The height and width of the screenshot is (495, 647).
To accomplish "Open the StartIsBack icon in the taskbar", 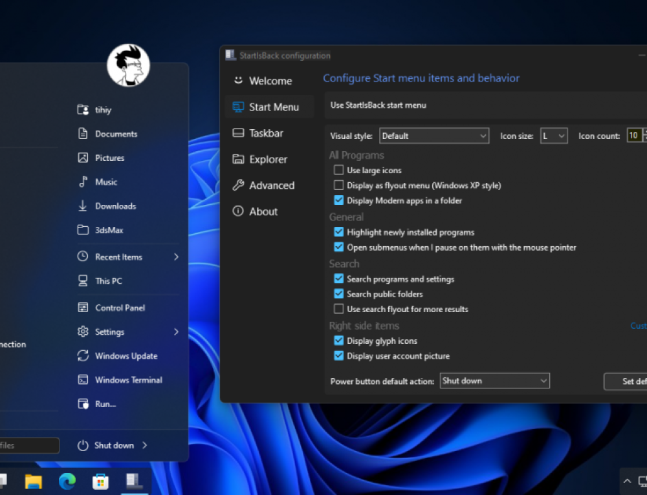I will pos(134,481).
